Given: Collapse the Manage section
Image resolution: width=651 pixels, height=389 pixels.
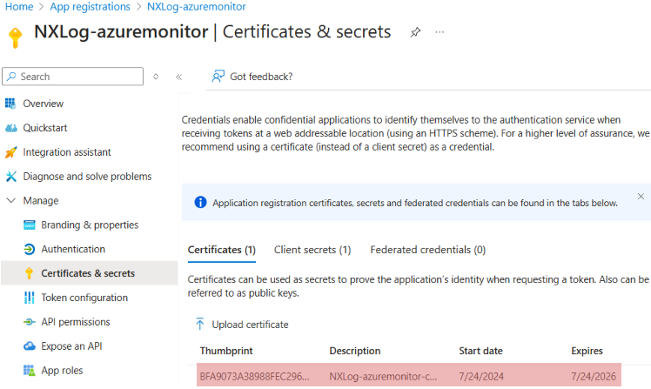Looking at the screenshot, I should 11,200.
